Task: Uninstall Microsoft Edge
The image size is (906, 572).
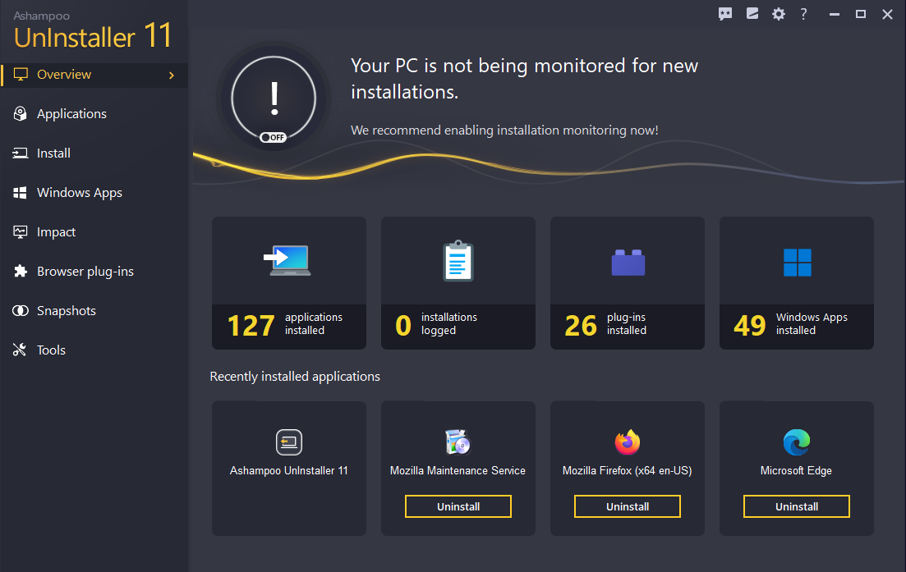Action: (x=797, y=506)
